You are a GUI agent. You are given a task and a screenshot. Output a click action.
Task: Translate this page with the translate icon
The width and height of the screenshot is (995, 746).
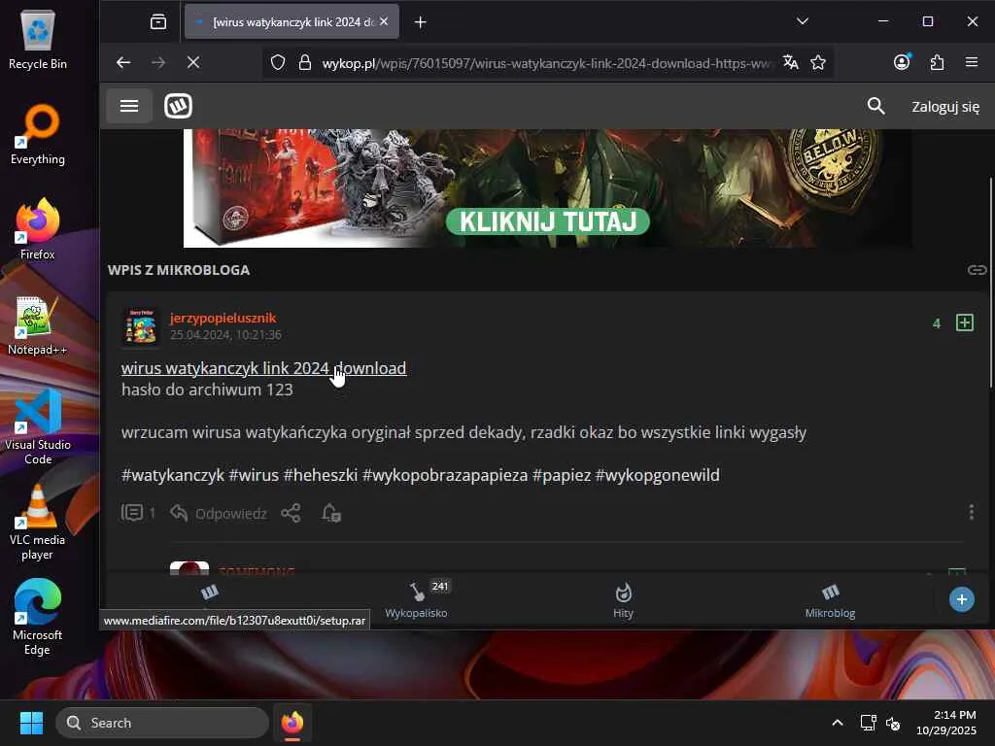click(790, 62)
